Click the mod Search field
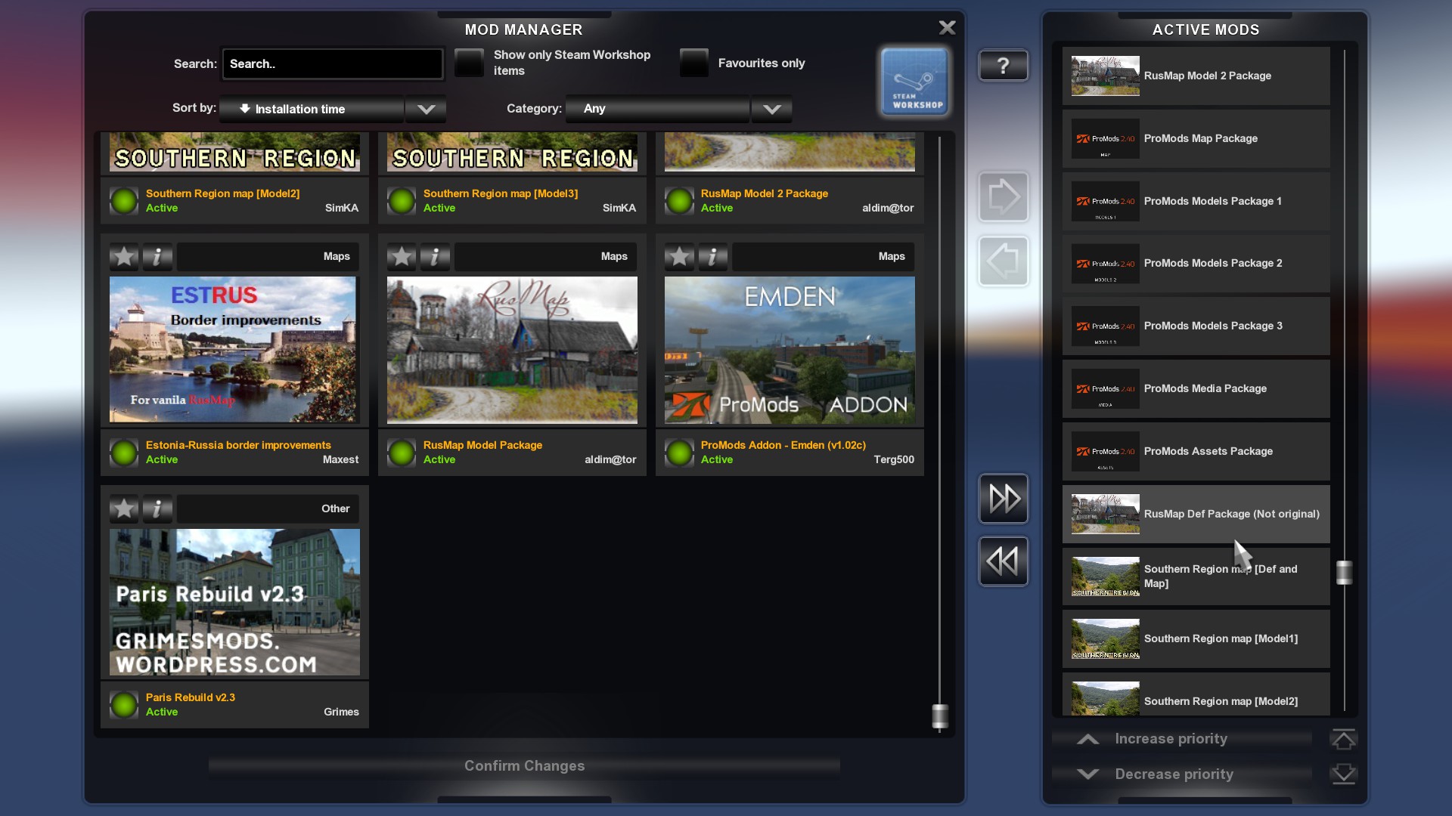The height and width of the screenshot is (816, 1452). point(332,63)
